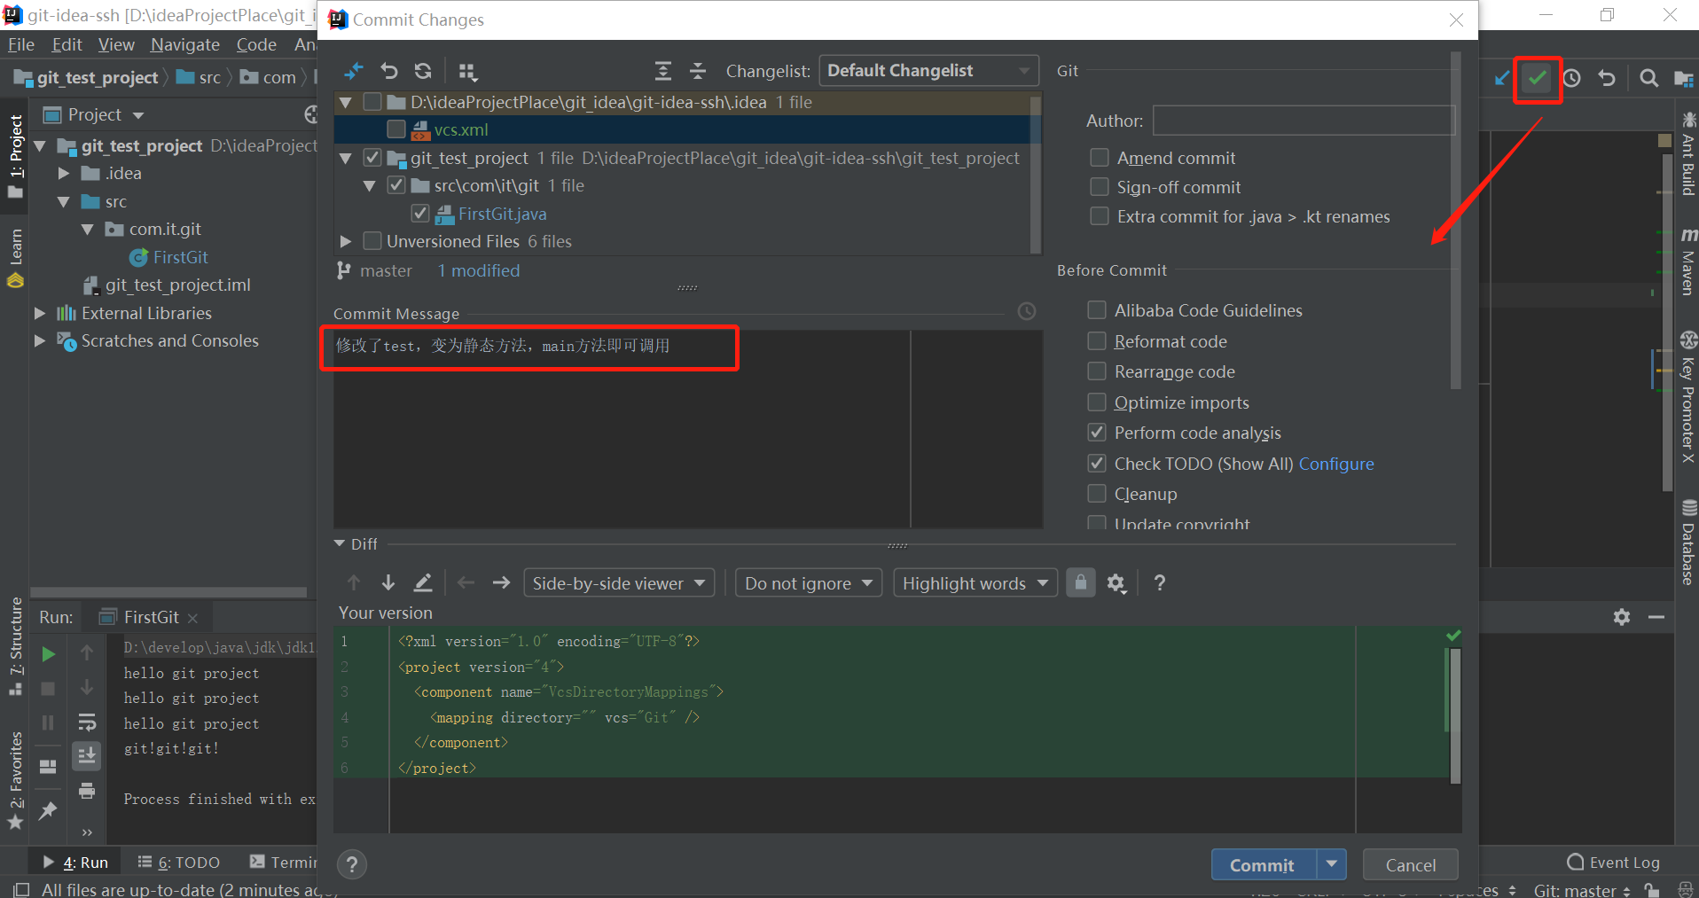This screenshot has height=898, width=1699.
Task: Uncheck the FirstGit.java checkbox
Action: [420, 214]
